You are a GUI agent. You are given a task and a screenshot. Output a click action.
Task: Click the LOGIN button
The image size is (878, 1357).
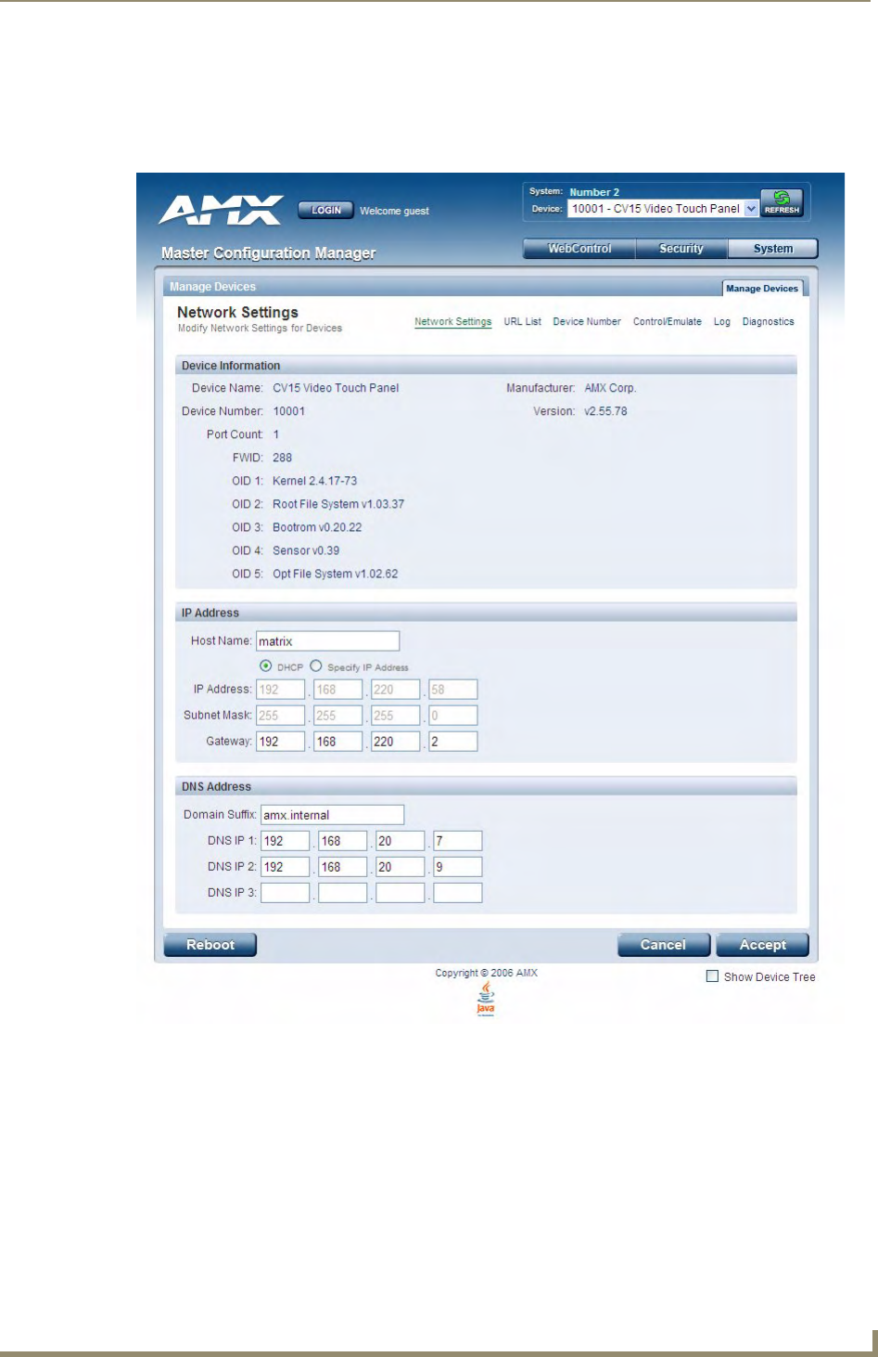[x=325, y=211]
